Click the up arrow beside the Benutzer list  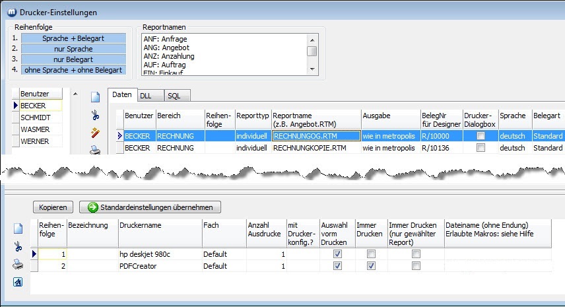(x=74, y=94)
